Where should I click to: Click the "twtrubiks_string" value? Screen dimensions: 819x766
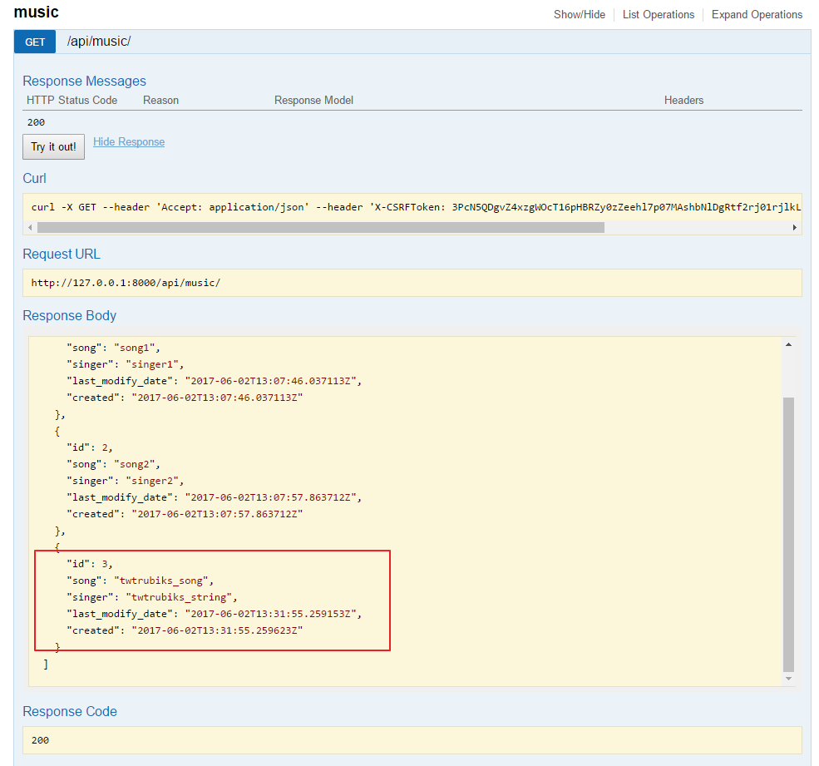[179, 597]
